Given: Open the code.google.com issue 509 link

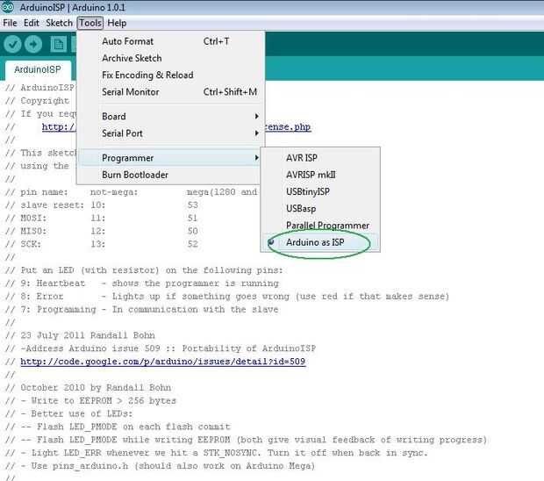Looking at the screenshot, I should tap(162, 362).
